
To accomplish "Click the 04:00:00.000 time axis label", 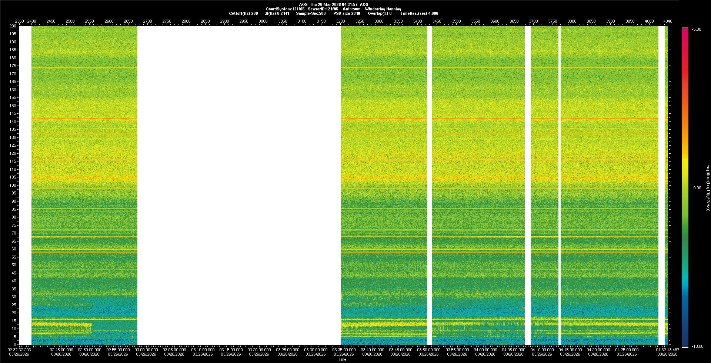I will coord(485,350).
